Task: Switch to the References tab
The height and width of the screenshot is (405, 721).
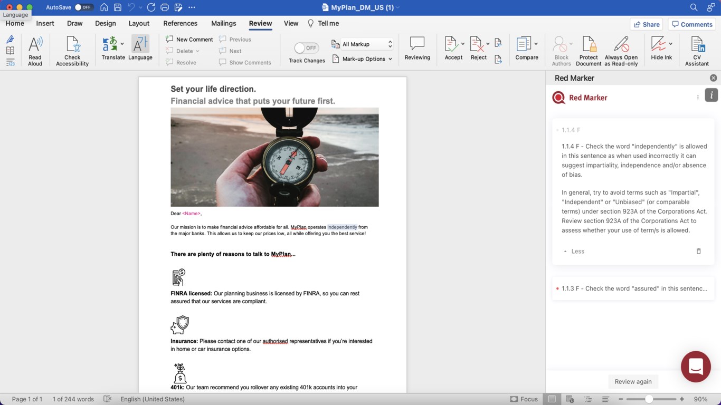Action: tap(180, 23)
